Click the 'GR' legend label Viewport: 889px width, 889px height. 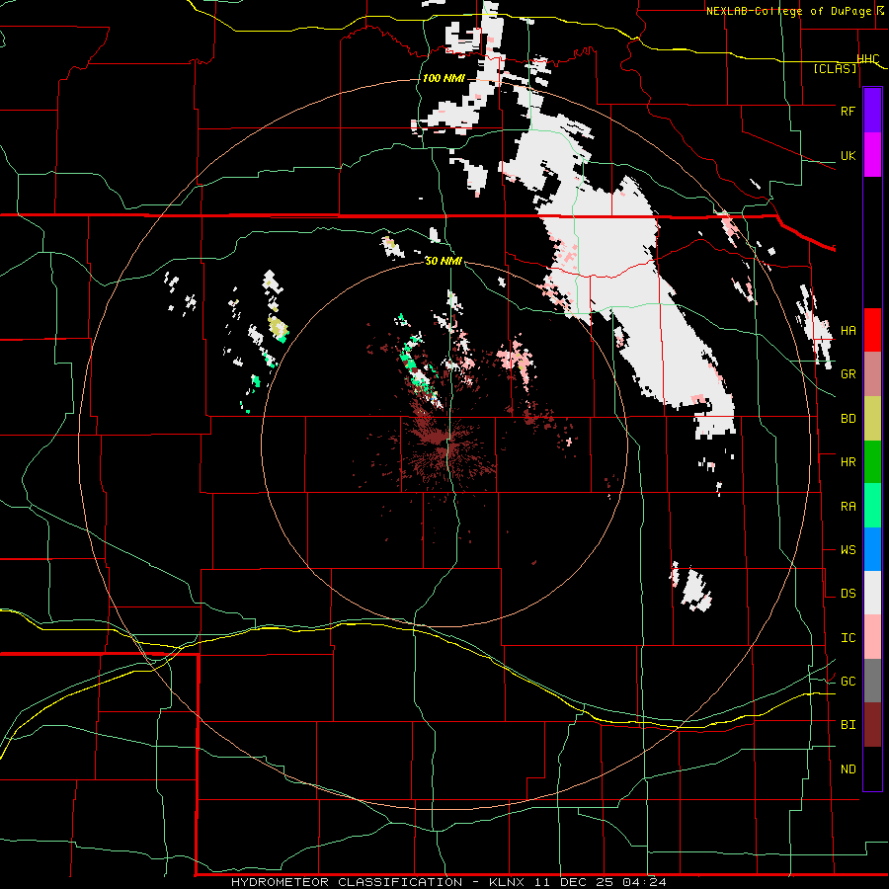click(x=848, y=374)
